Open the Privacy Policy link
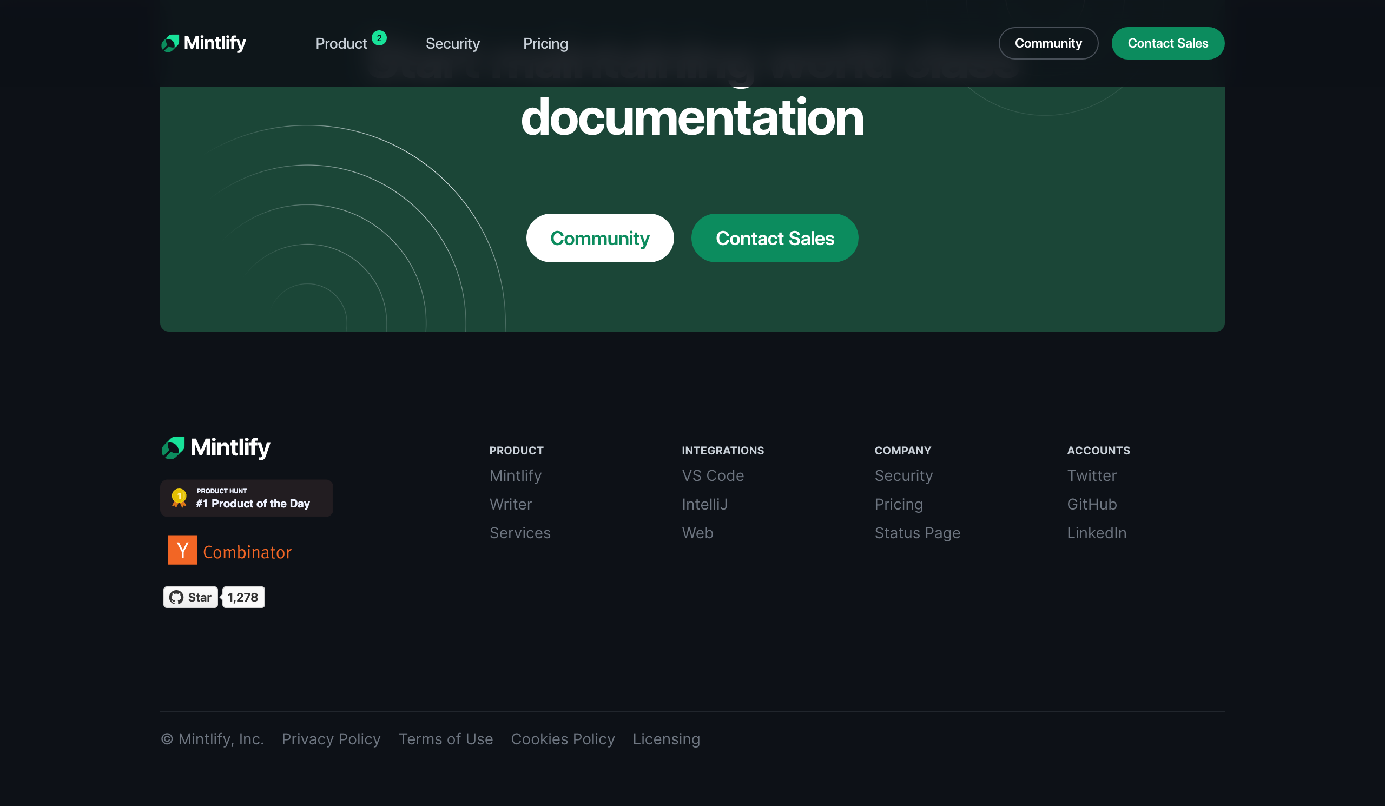The height and width of the screenshot is (806, 1385). tap(331, 739)
